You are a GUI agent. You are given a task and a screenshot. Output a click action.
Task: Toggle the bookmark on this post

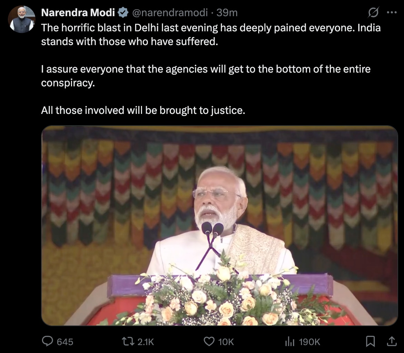[x=371, y=342]
